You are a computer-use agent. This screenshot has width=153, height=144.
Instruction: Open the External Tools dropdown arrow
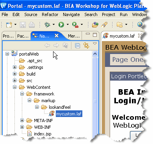pos(82,24)
